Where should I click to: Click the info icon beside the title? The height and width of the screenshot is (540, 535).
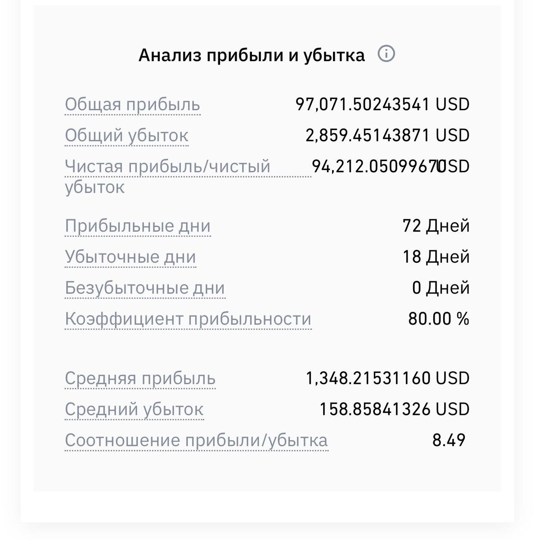click(x=386, y=54)
